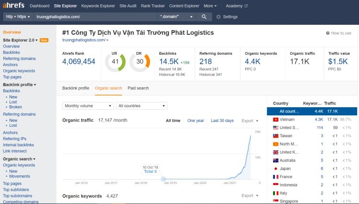Viewport: 359px width, 204px height.
Task: Click the How to use help icon
Action: 327,33
